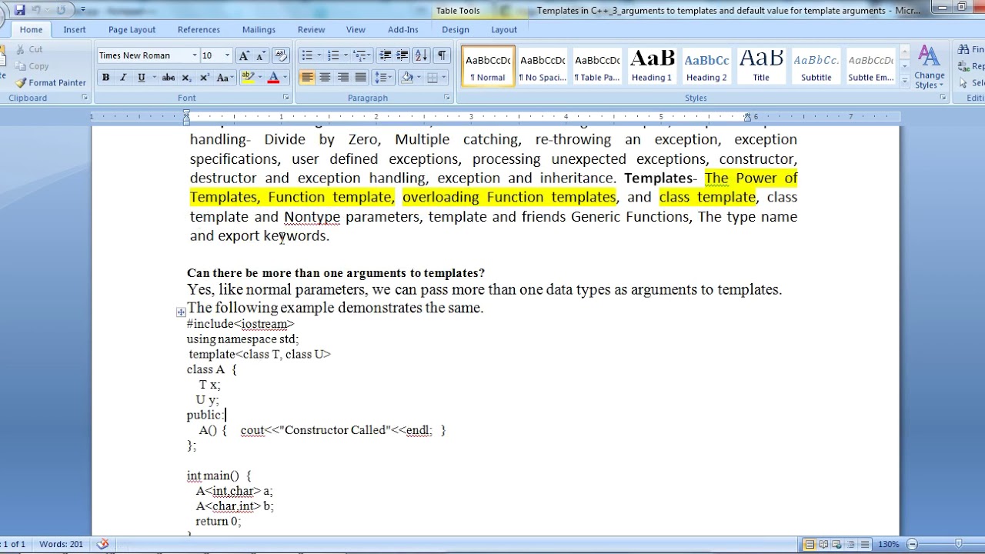Screen dimensions: 985x554
Task: Open the Insert ribbon tab
Action: 75,29
